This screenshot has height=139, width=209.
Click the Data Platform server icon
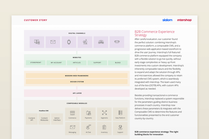tap(120, 113)
